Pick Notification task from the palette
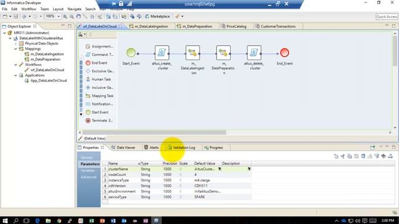399x224 pixels. coord(99,104)
